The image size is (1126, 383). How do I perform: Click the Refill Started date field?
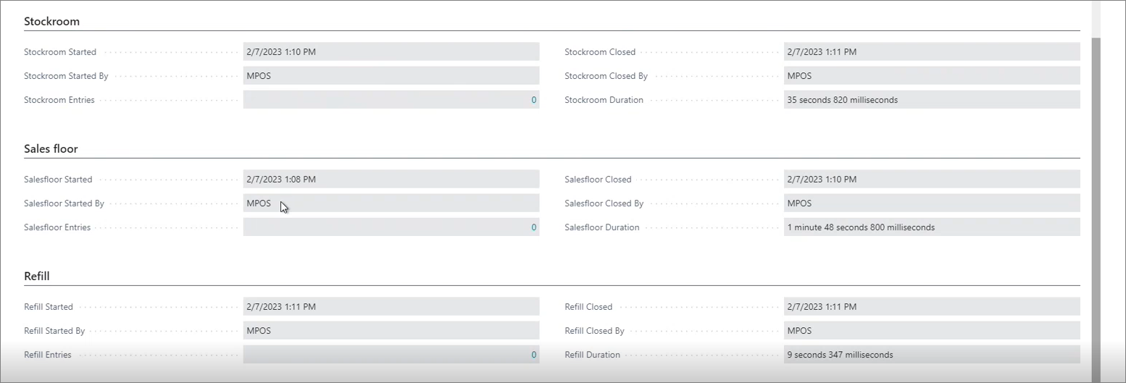[391, 307]
